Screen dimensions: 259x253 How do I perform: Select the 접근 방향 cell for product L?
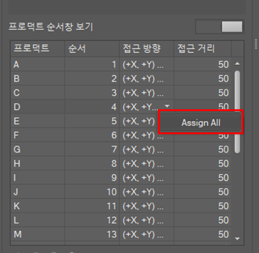point(146,220)
